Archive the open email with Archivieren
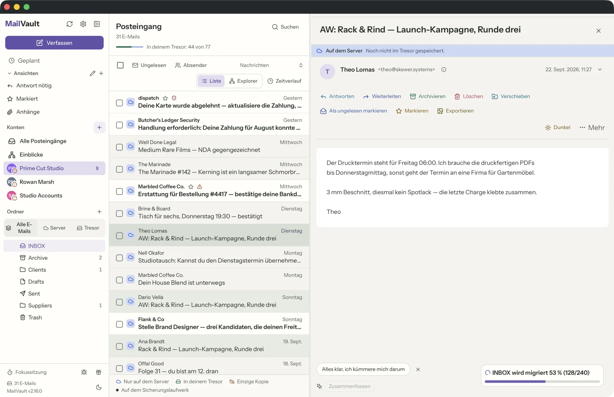The height and width of the screenshot is (397, 614). pyautogui.click(x=428, y=96)
